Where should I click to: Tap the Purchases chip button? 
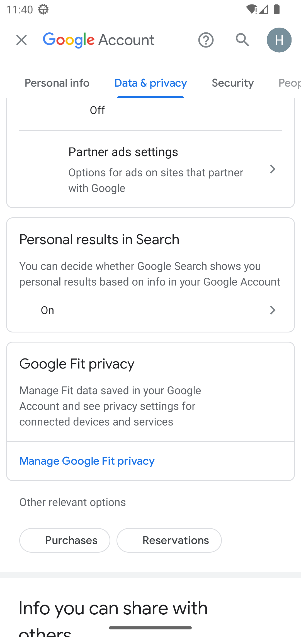[65, 540]
